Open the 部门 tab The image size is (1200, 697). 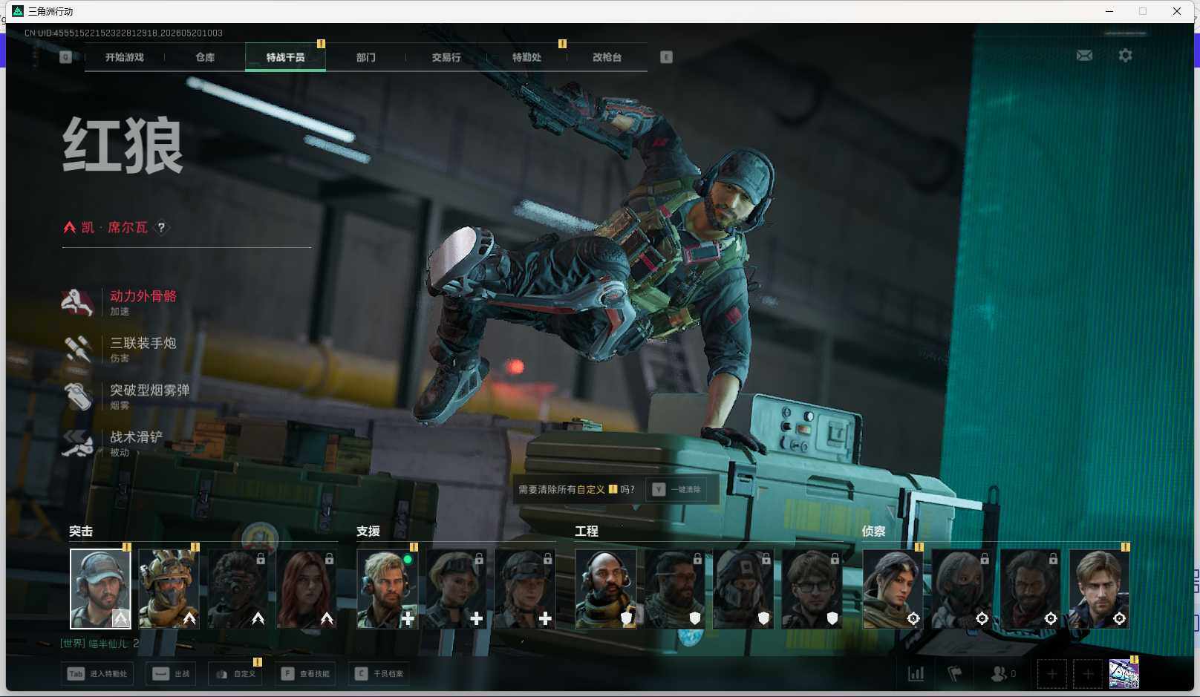tap(365, 57)
